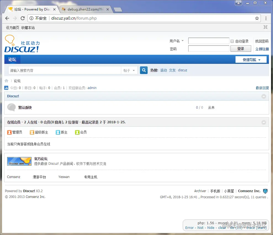Click the 会员 green user icon

coord(77,132)
